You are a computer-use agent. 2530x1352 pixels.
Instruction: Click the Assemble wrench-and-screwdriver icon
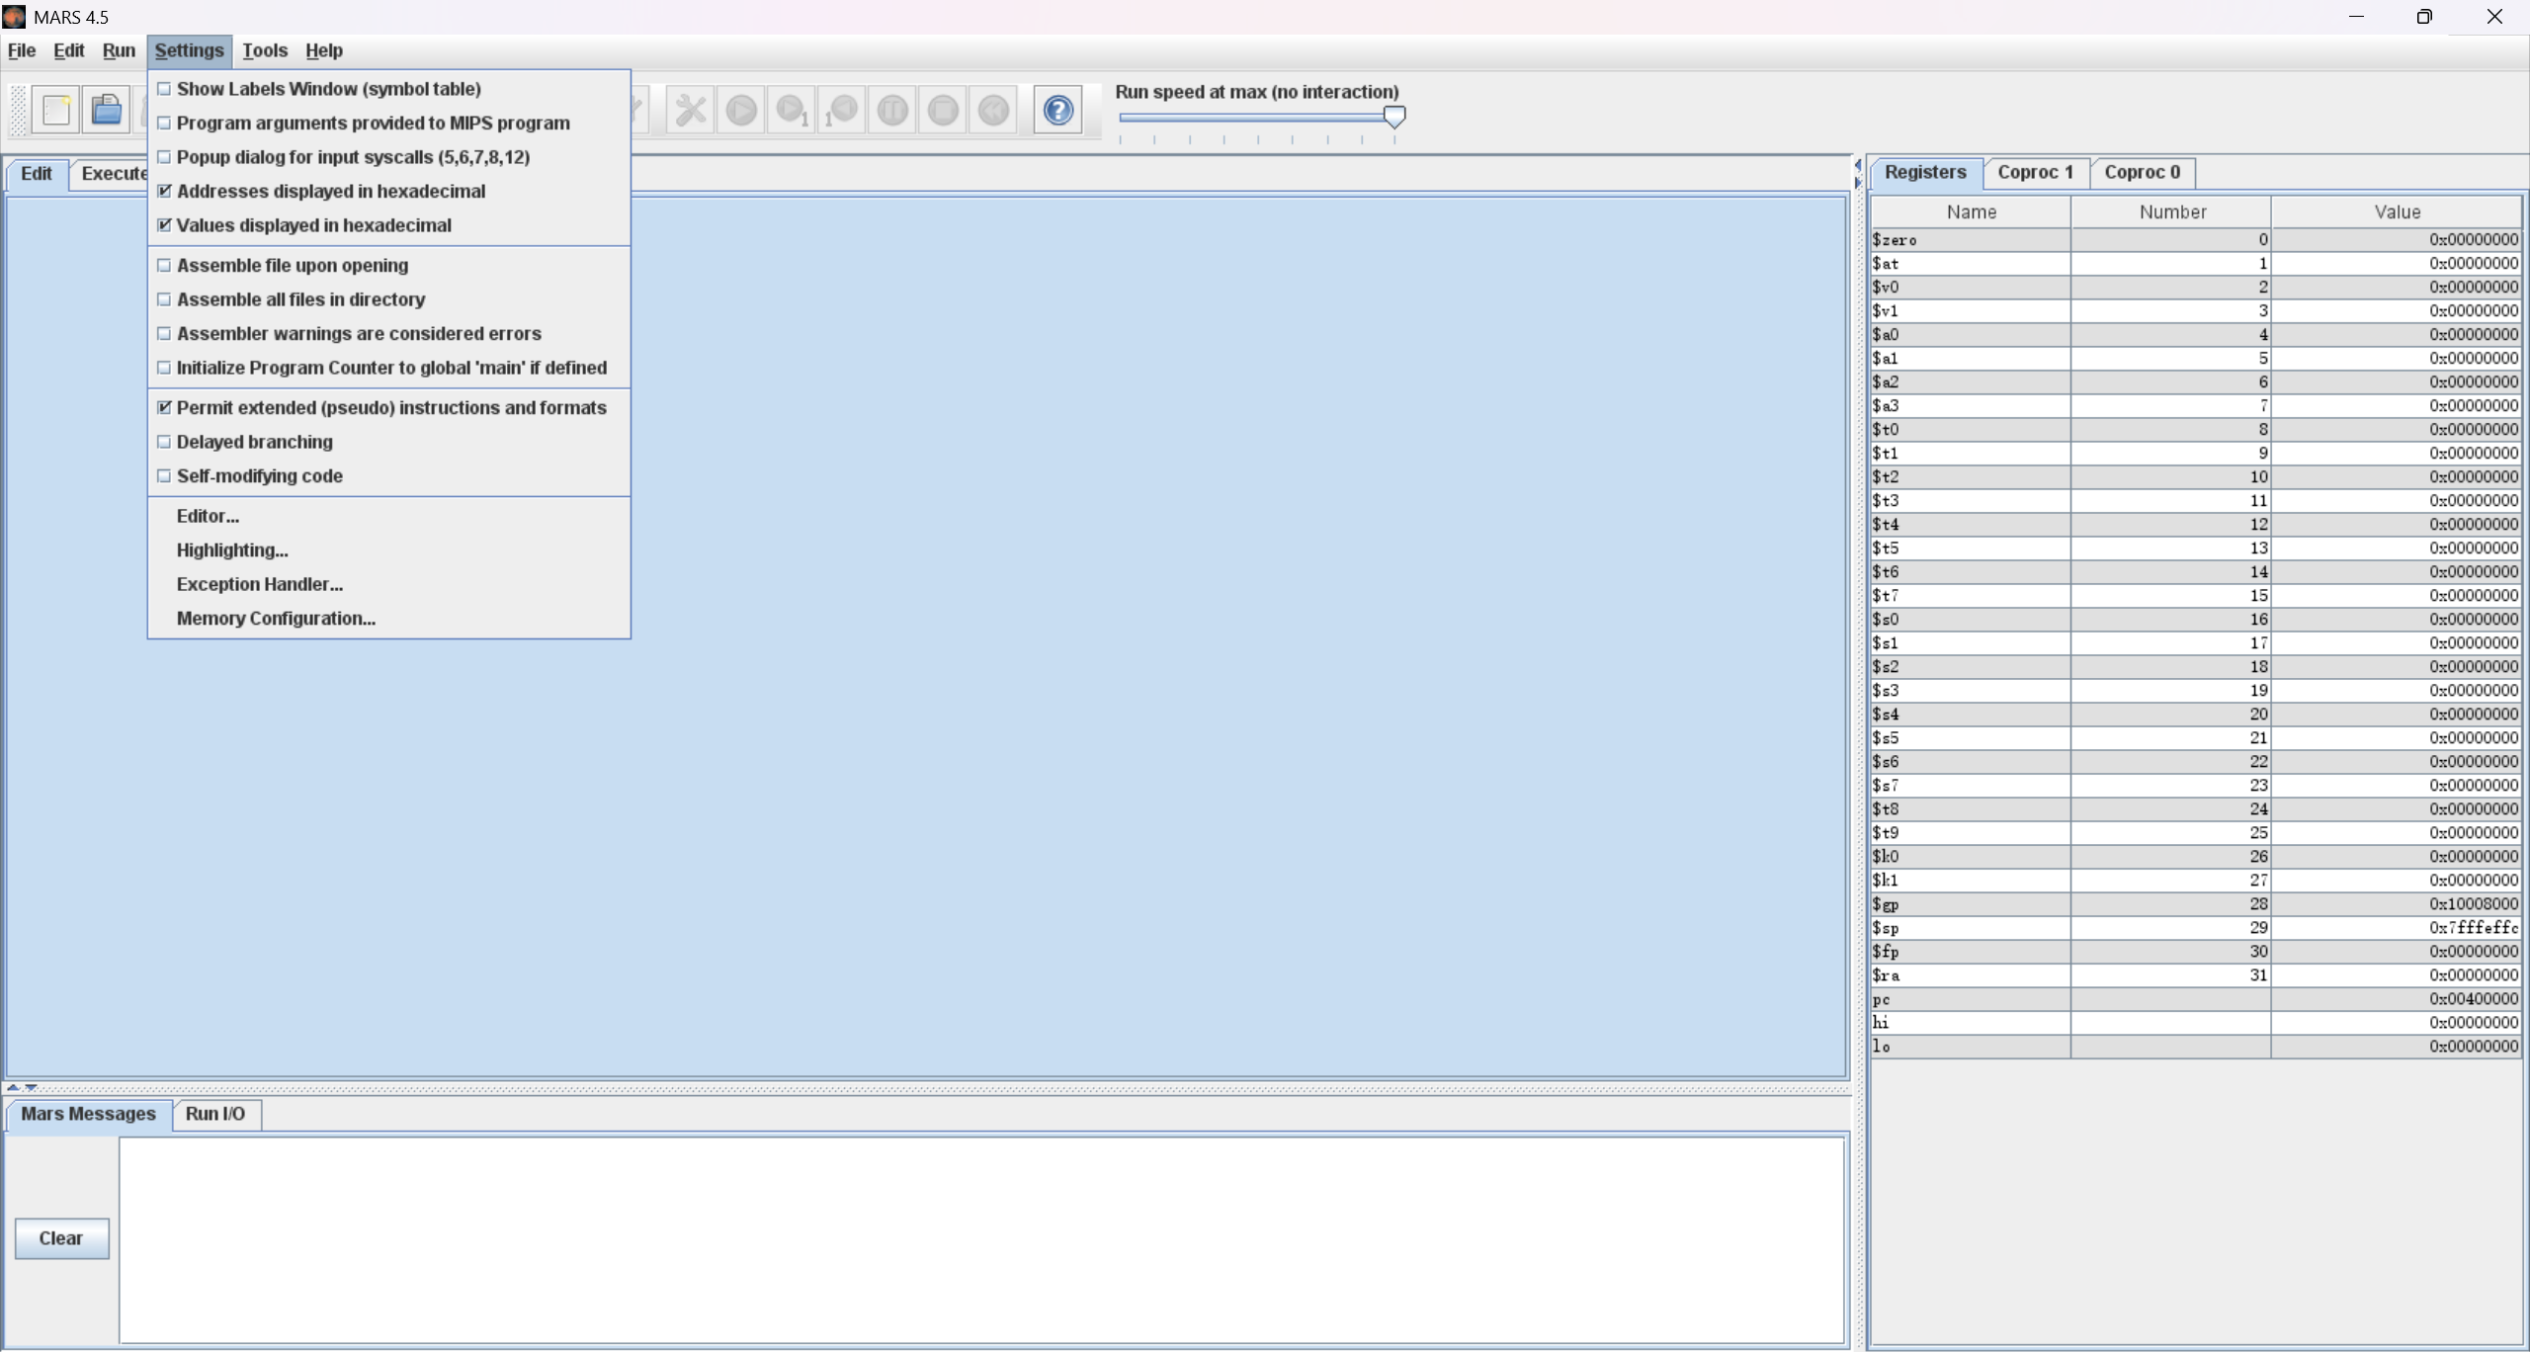pos(691,110)
